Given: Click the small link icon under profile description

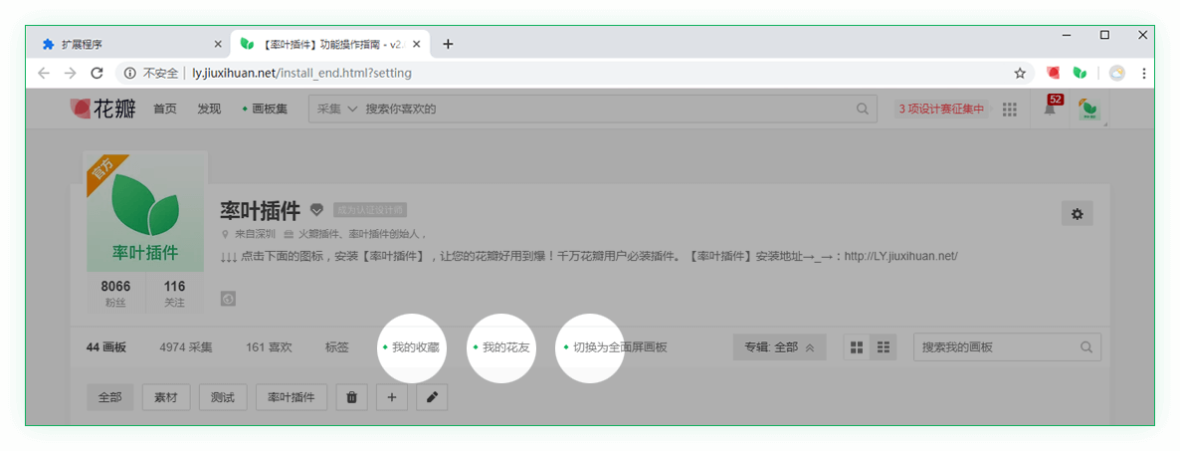Looking at the screenshot, I should pos(229,299).
